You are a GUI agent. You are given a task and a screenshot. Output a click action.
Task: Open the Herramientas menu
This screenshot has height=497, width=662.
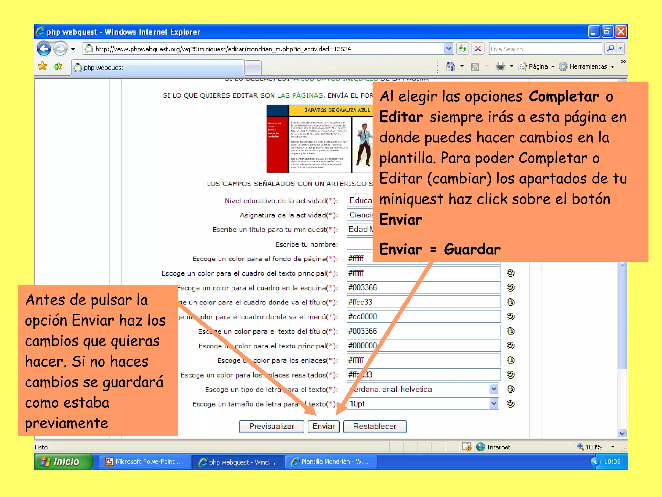[x=586, y=67]
